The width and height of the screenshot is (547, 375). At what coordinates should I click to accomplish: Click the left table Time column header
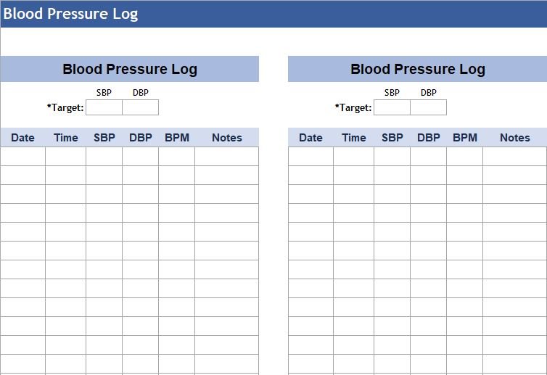(x=65, y=137)
